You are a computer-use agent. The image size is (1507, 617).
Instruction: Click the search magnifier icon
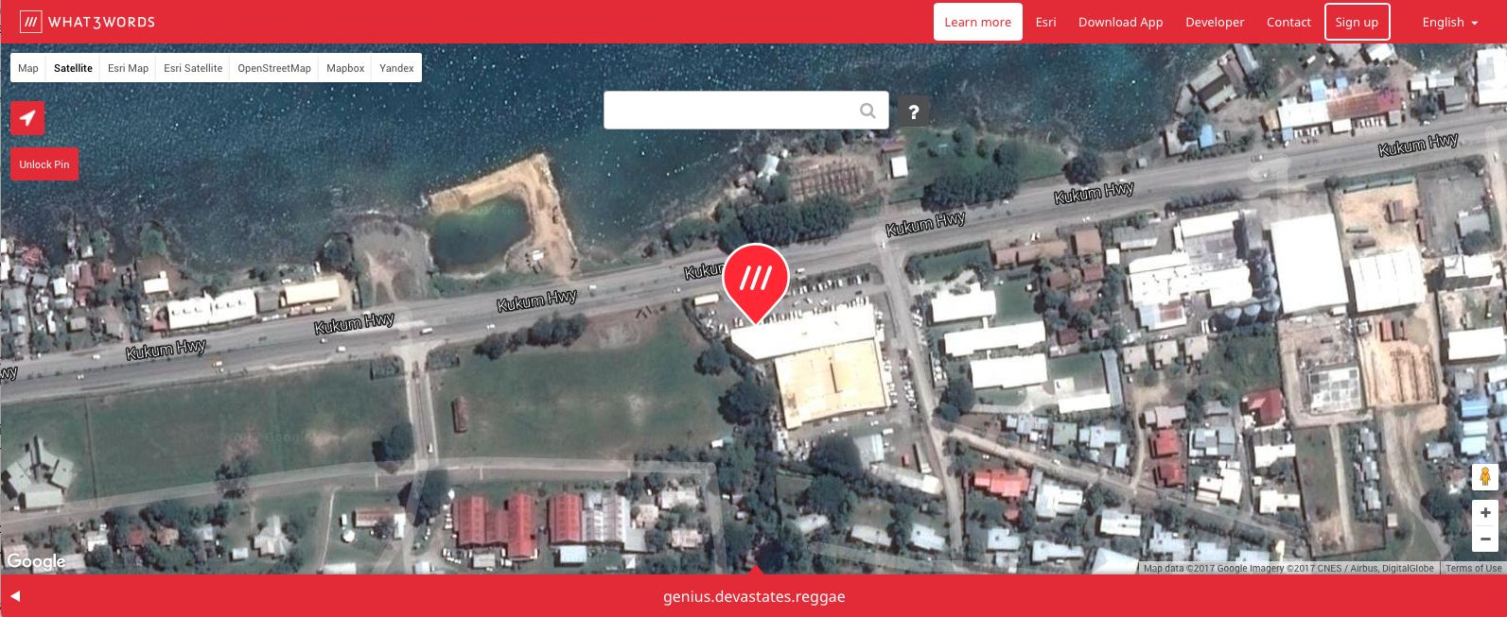867,111
